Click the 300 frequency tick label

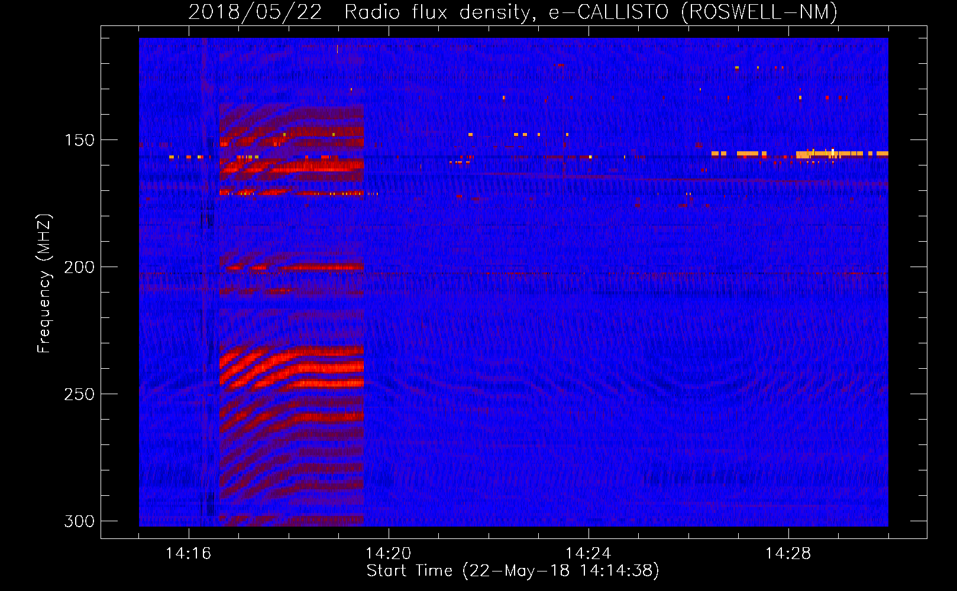pos(79,521)
